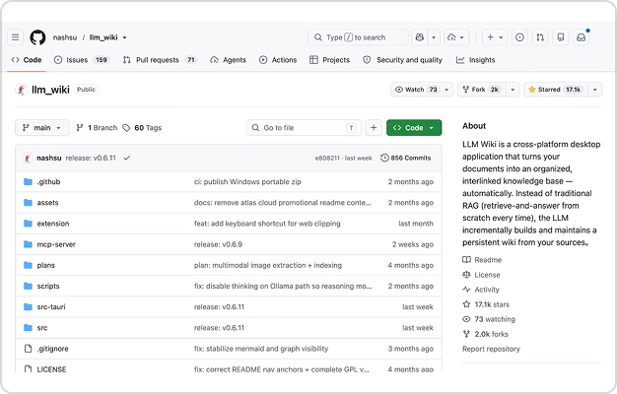Viewport: 617px width, 394px height.
Task: Open the Activity link in About
Action: 481,290
